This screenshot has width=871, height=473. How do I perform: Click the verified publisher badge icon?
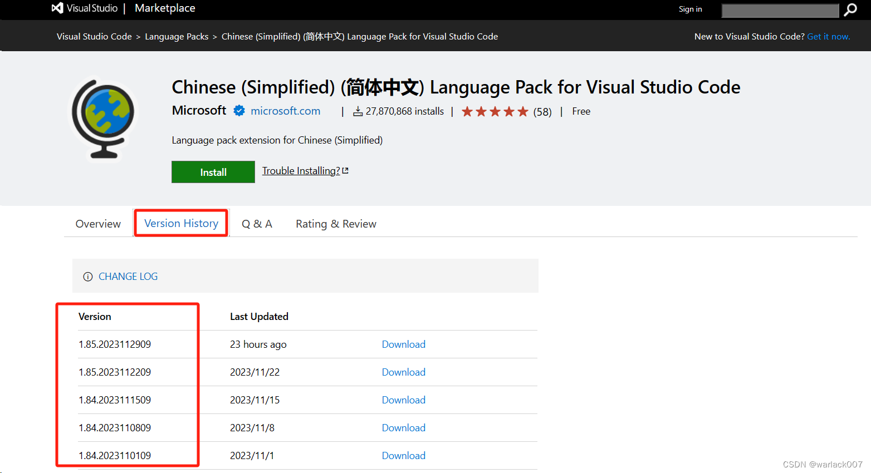tap(239, 111)
